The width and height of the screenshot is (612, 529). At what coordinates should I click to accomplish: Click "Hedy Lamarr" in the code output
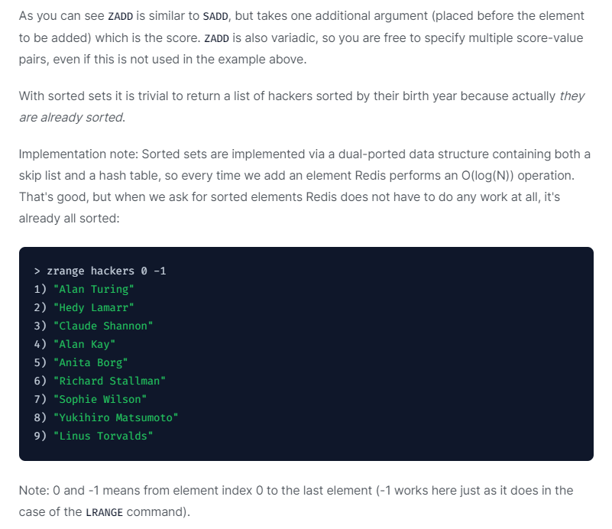coord(93,307)
